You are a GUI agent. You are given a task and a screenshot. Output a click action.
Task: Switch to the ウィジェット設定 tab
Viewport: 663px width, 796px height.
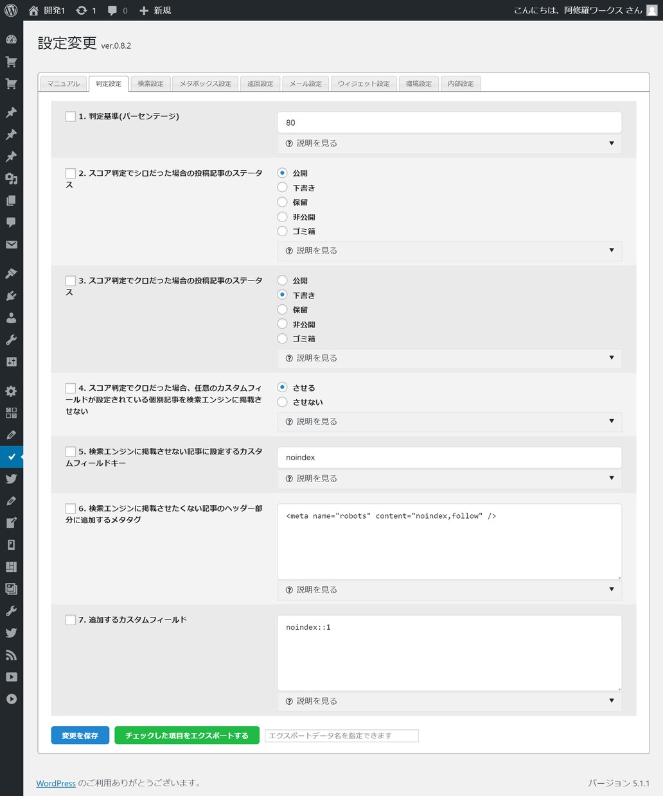[x=364, y=83]
